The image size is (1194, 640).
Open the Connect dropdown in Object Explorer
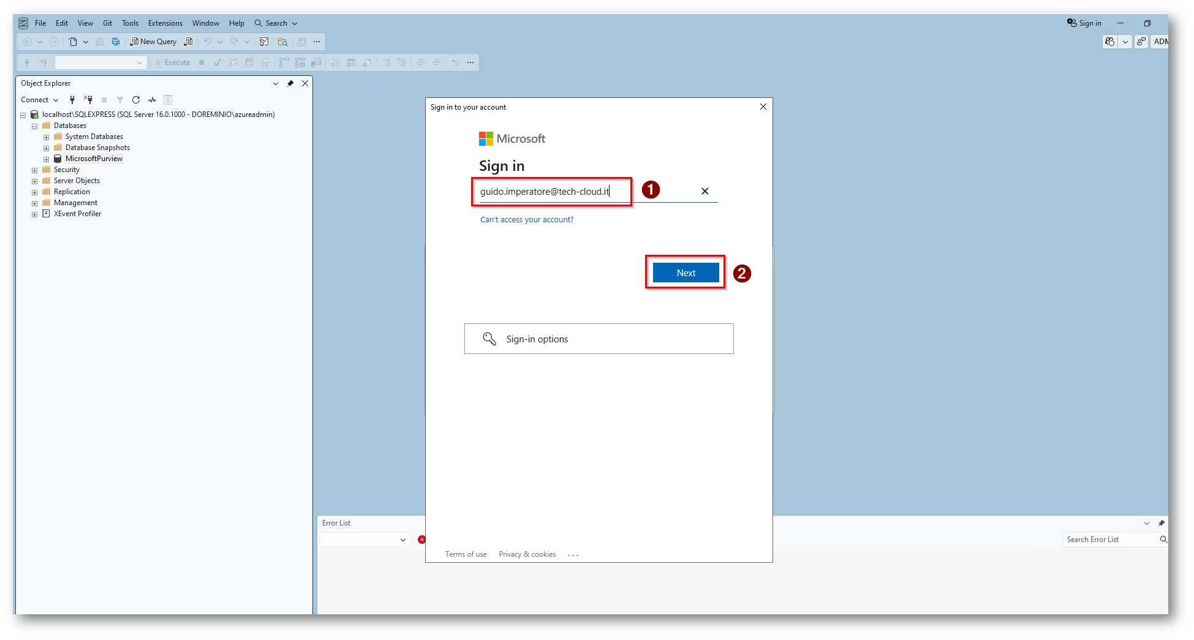(x=39, y=100)
